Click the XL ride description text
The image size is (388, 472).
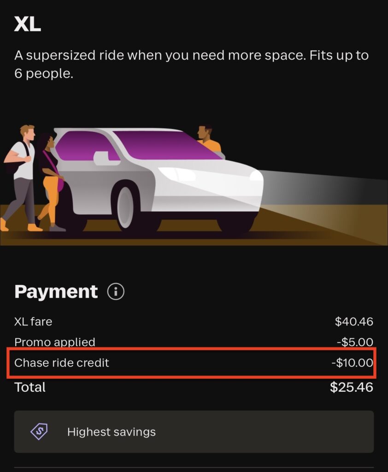pyautogui.click(x=191, y=65)
